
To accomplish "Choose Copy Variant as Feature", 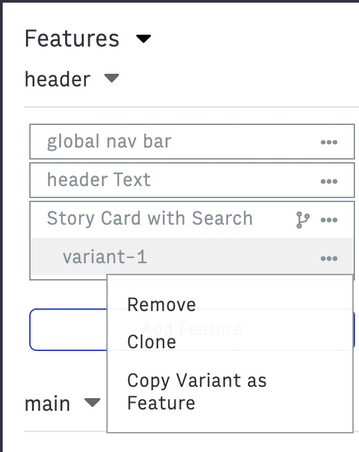I will (x=197, y=392).
